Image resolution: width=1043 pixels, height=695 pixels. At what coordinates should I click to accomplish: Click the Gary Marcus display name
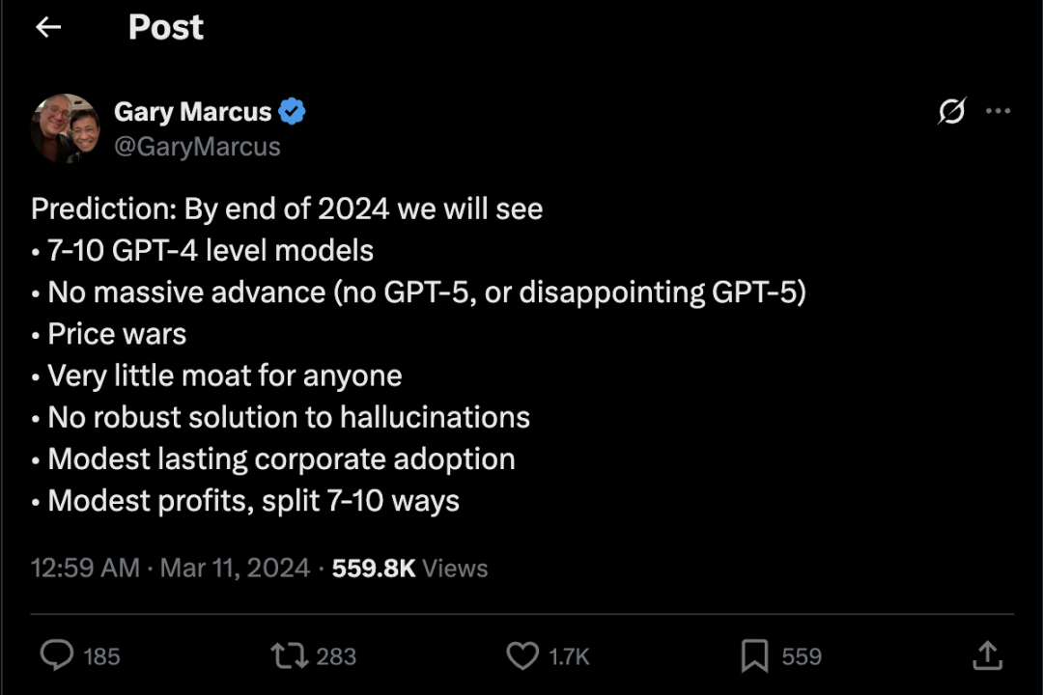[192, 112]
